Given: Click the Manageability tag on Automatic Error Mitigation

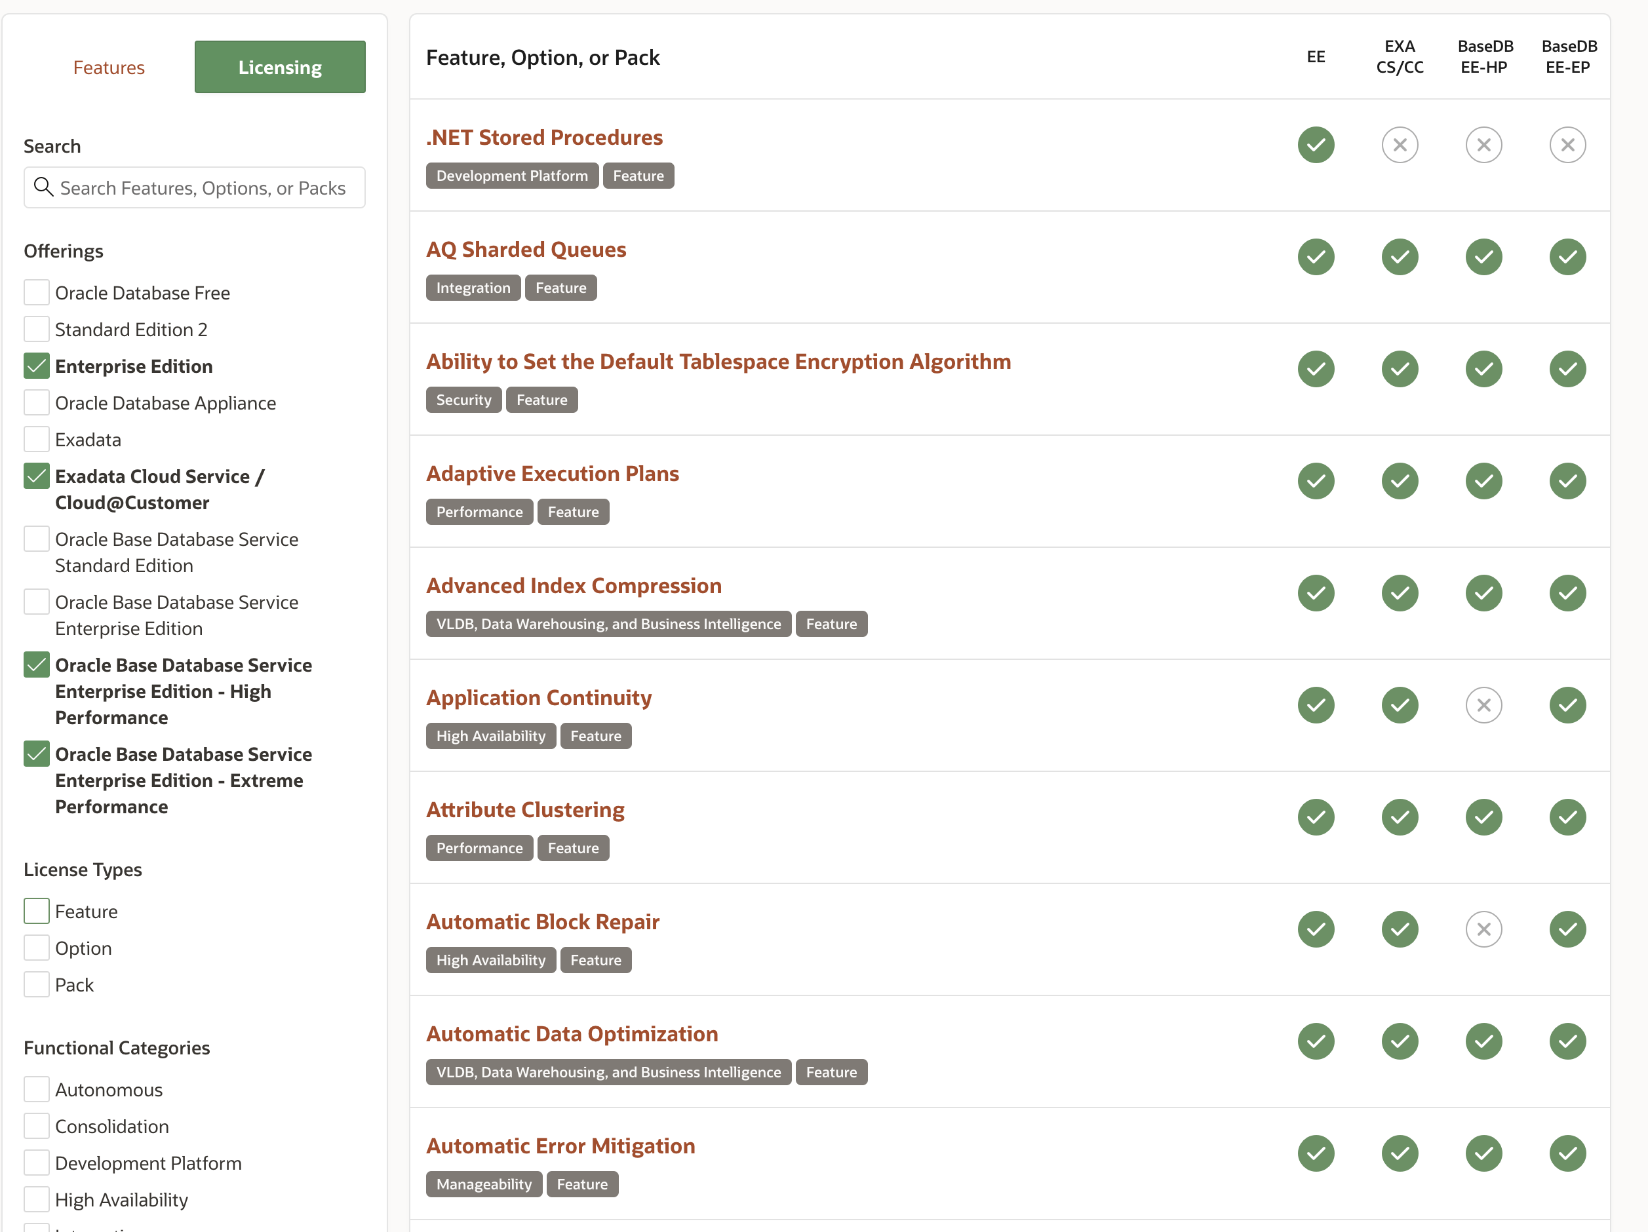Looking at the screenshot, I should (x=484, y=1184).
